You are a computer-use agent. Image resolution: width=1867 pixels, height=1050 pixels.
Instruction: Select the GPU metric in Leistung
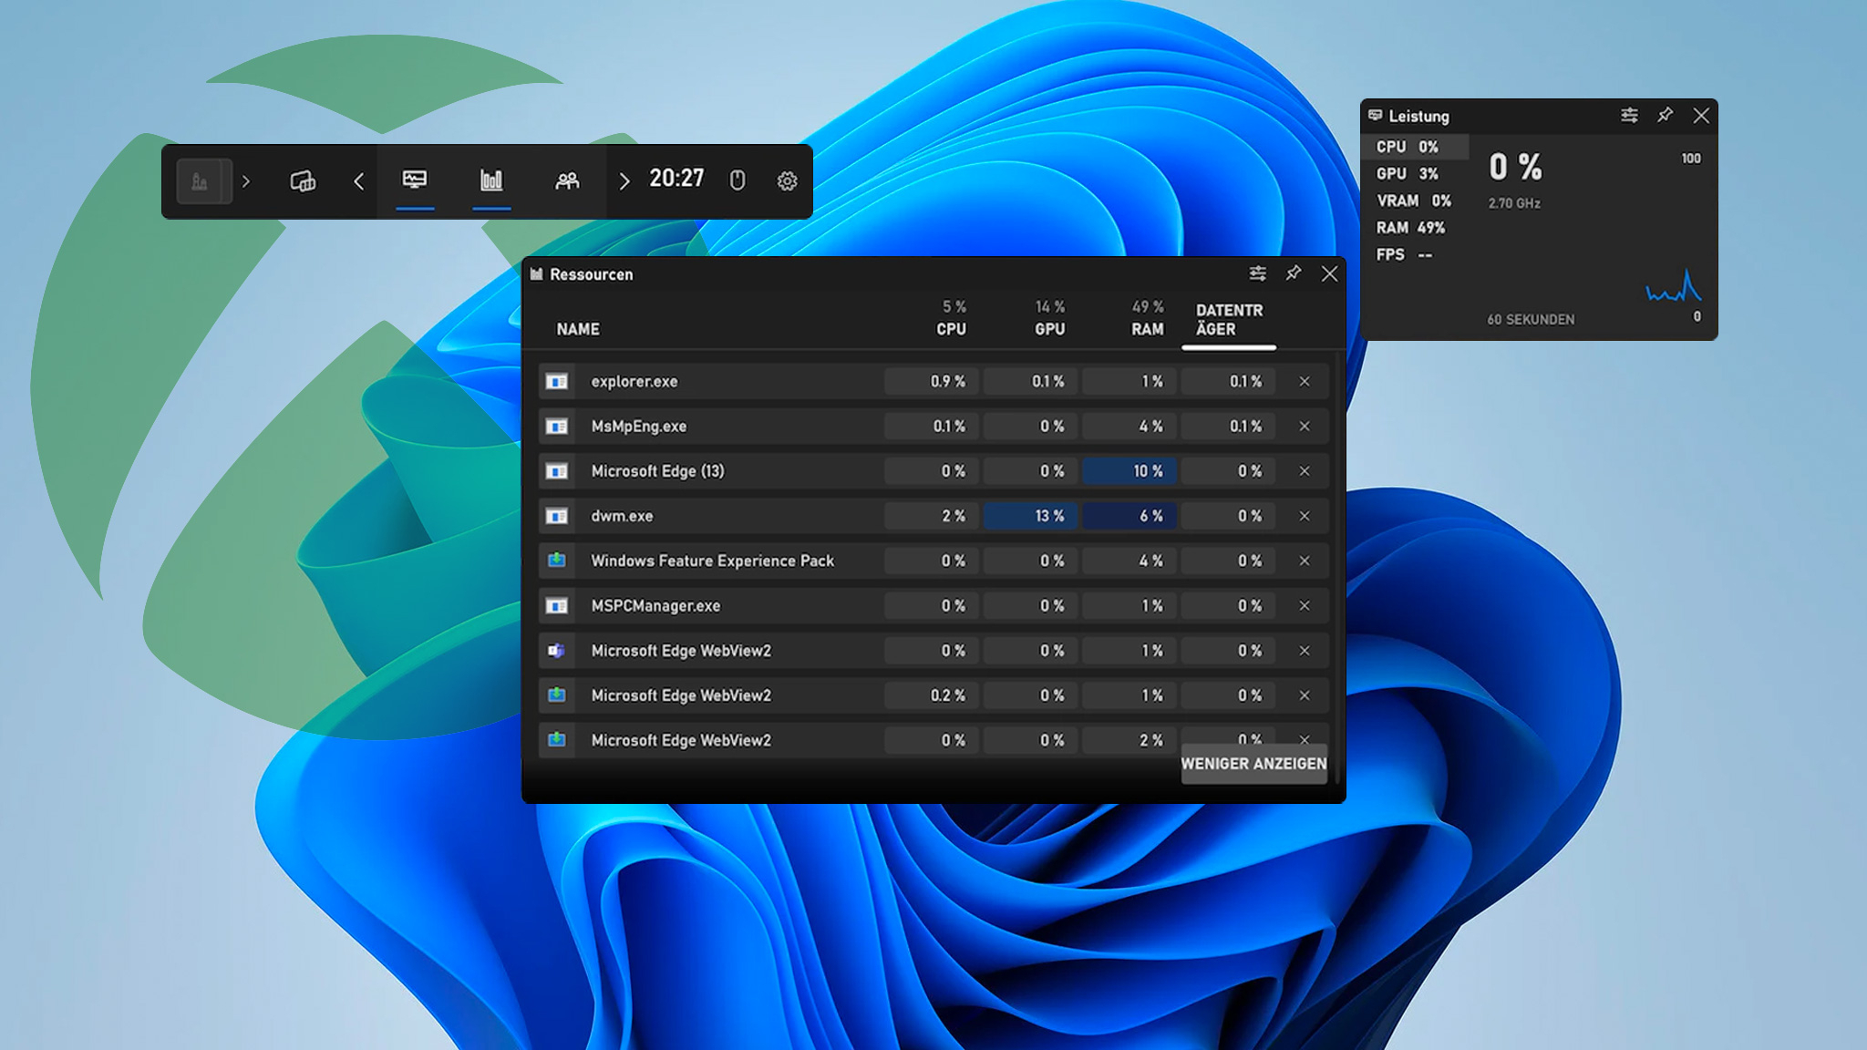(1408, 173)
